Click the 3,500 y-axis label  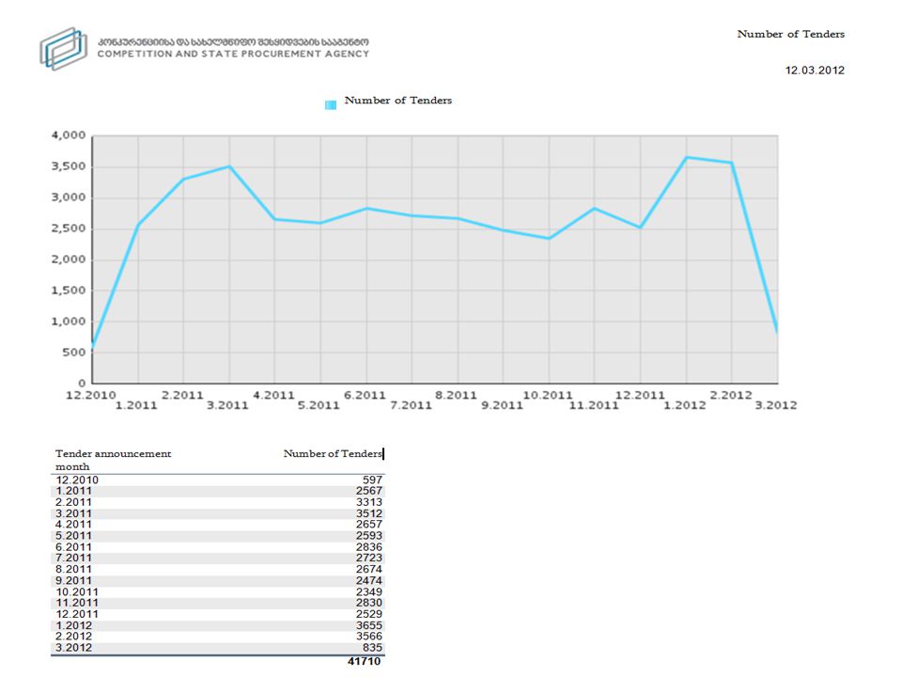tap(69, 166)
